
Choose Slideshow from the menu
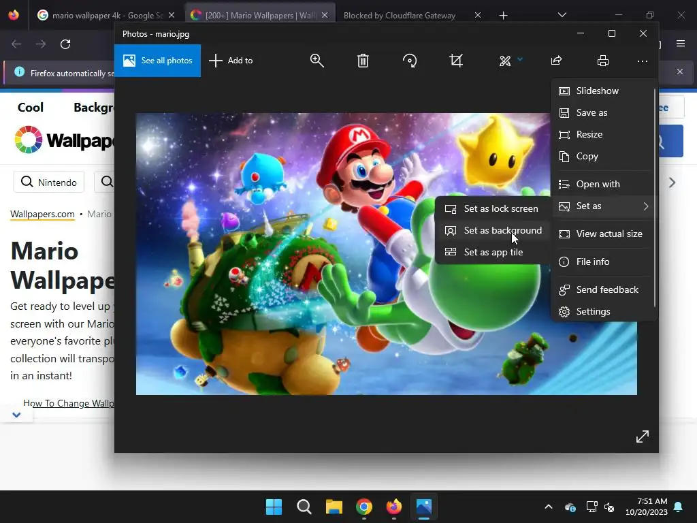[x=603, y=91]
